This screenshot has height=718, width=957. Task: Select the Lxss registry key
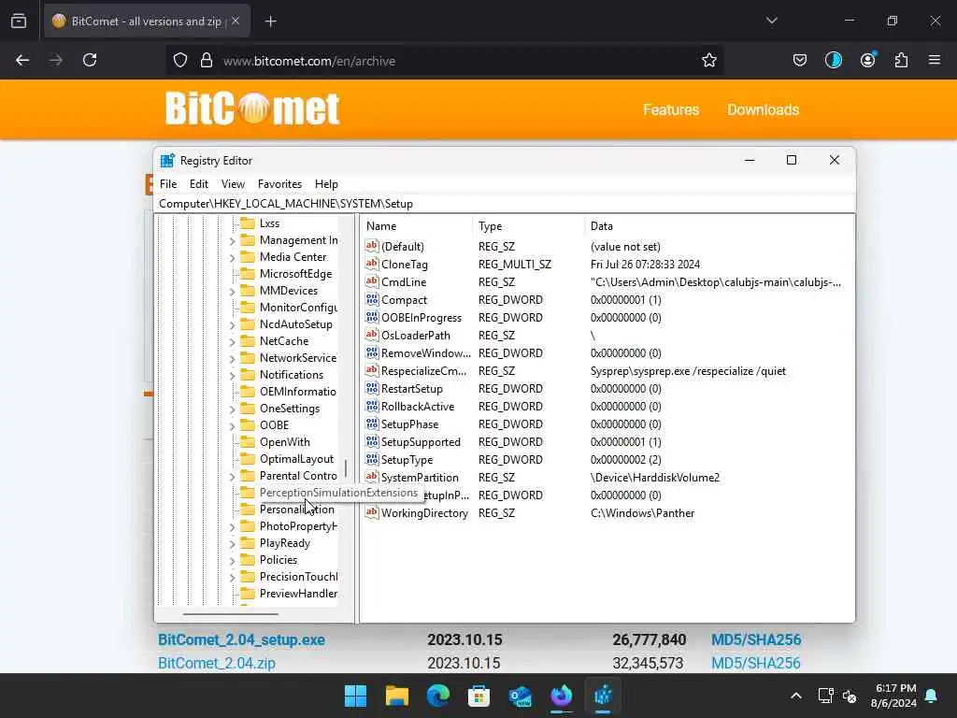click(269, 223)
